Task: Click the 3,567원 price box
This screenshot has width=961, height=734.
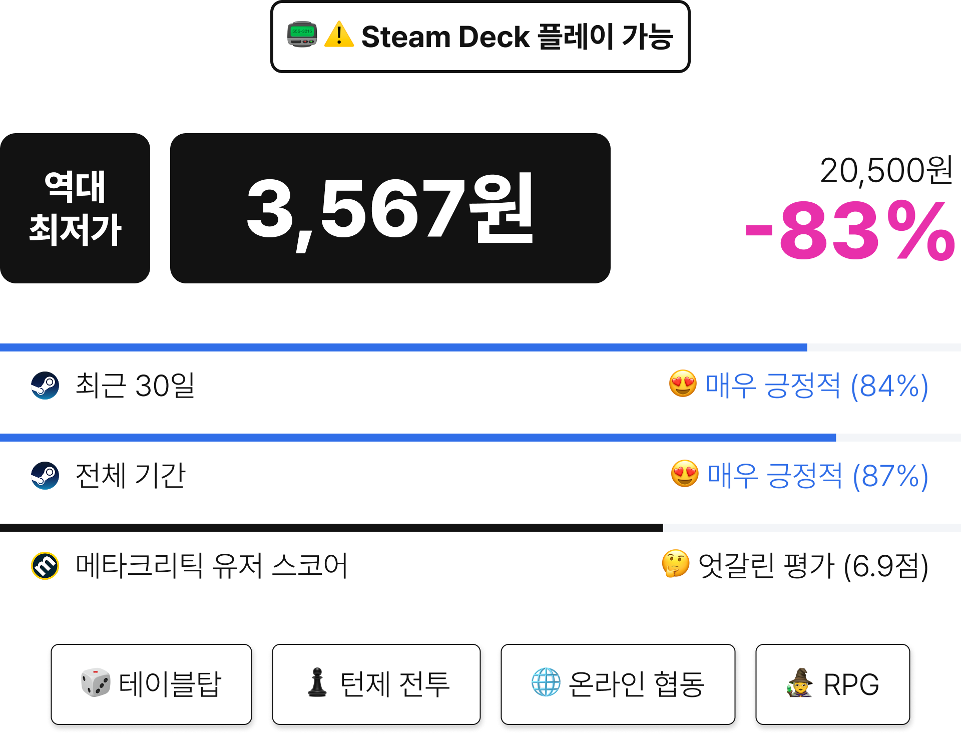Action: point(390,208)
